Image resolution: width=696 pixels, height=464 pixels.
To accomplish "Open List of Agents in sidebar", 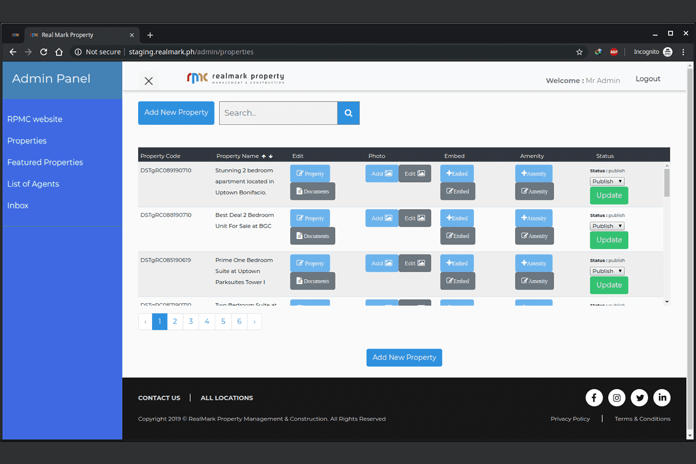I will pyautogui.click(x=33, y=184).
